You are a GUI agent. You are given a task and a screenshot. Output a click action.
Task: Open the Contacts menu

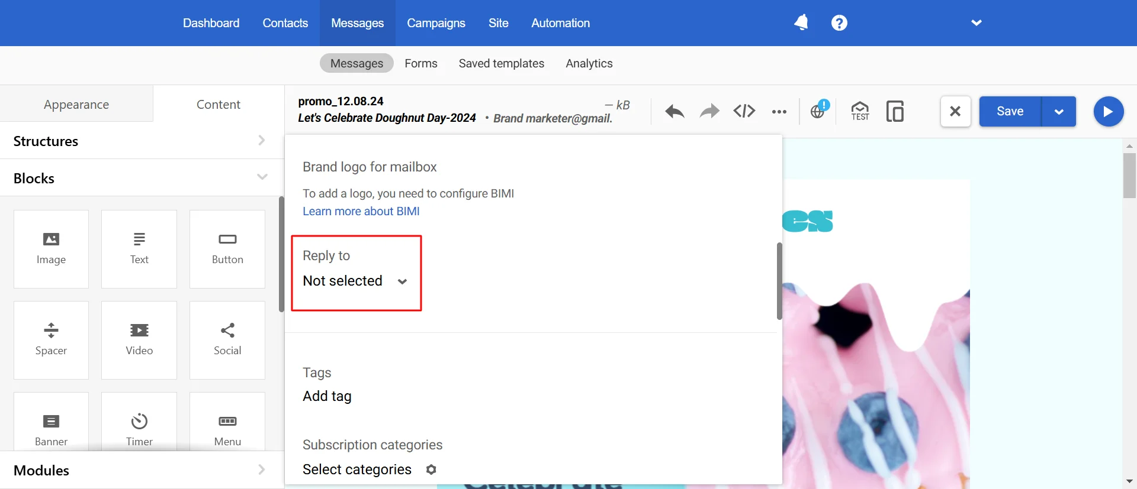(x=285, y=23)
